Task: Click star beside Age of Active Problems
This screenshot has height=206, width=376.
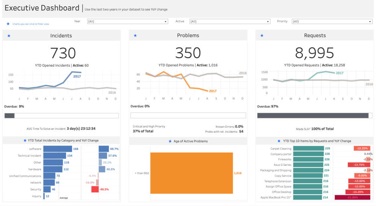Action: coord(170,141)
